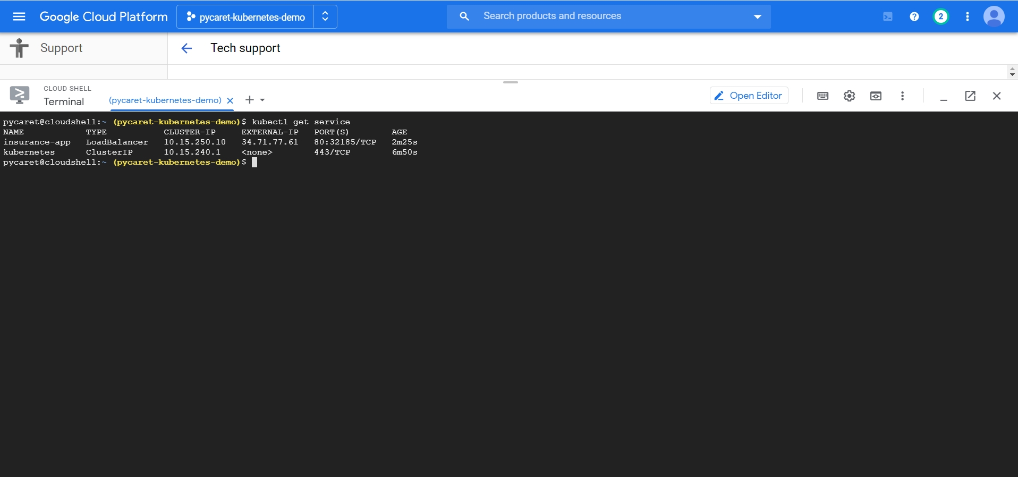Expand the search bar dropdown arrow
The image size is (1018, 477).
click(x=758, y=16)
